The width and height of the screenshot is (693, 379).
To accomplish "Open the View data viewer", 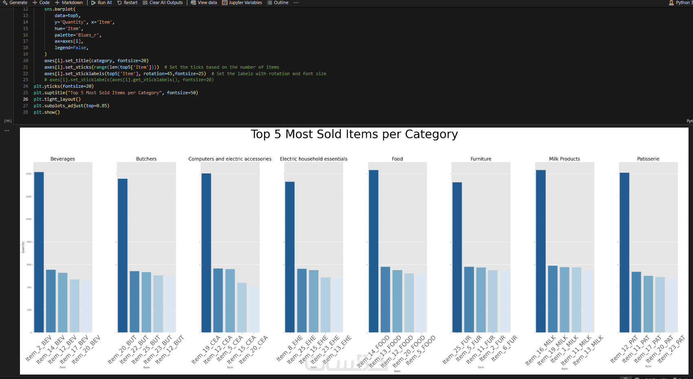I will point(204,2).
